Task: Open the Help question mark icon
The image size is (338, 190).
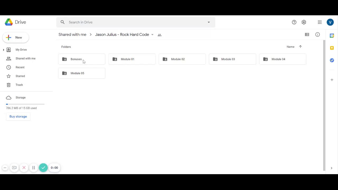Action: point(294,22)
